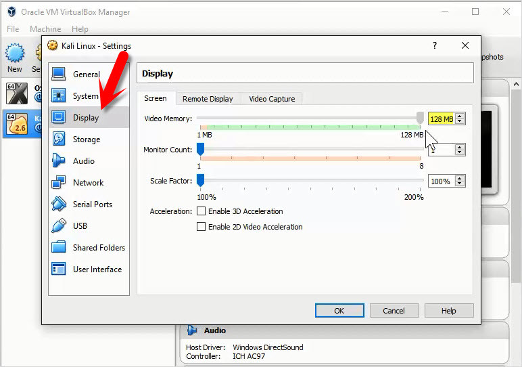Image resolution: width=522 pixels, height=367 pixels.
Task: Click the Cancel button
Action: click(394, 311)
